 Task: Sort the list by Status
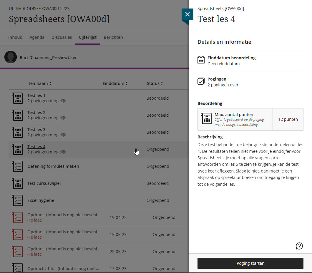coord(155,83)
